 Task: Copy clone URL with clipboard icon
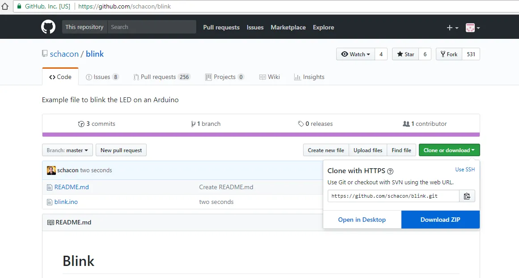[467, 196]
